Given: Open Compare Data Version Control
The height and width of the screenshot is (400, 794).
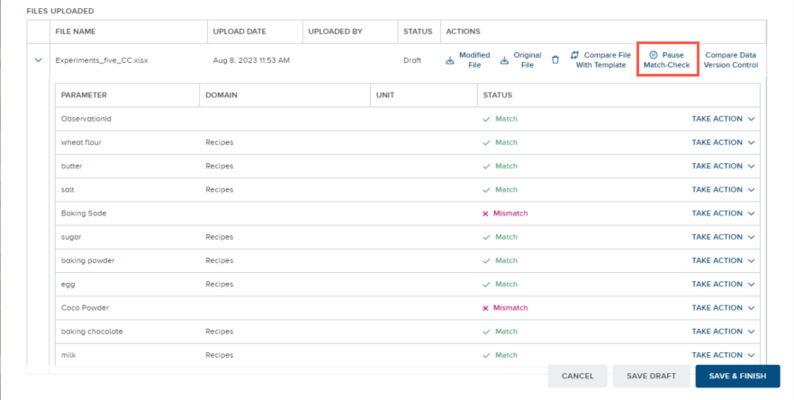Looking at the screenshot, I should click(x=731, y=60).
